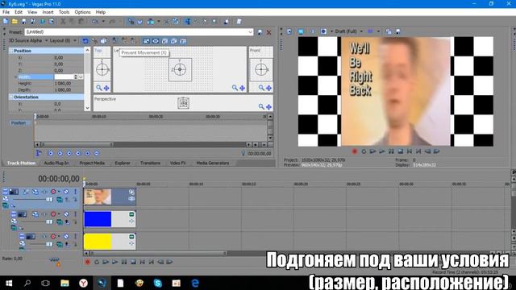Delete the preset with red X icon
The height and width of the screenshot is (290, 516).
(268, 32)
